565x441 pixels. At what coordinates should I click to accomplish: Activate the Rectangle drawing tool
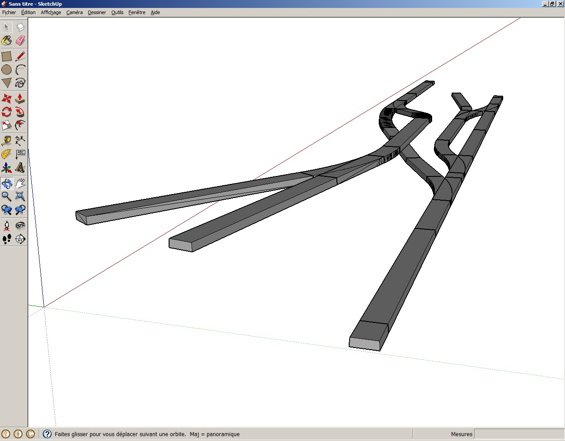pos(7,56)
